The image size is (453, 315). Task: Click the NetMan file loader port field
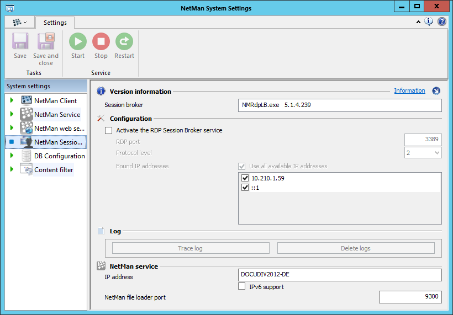point(410,297)
